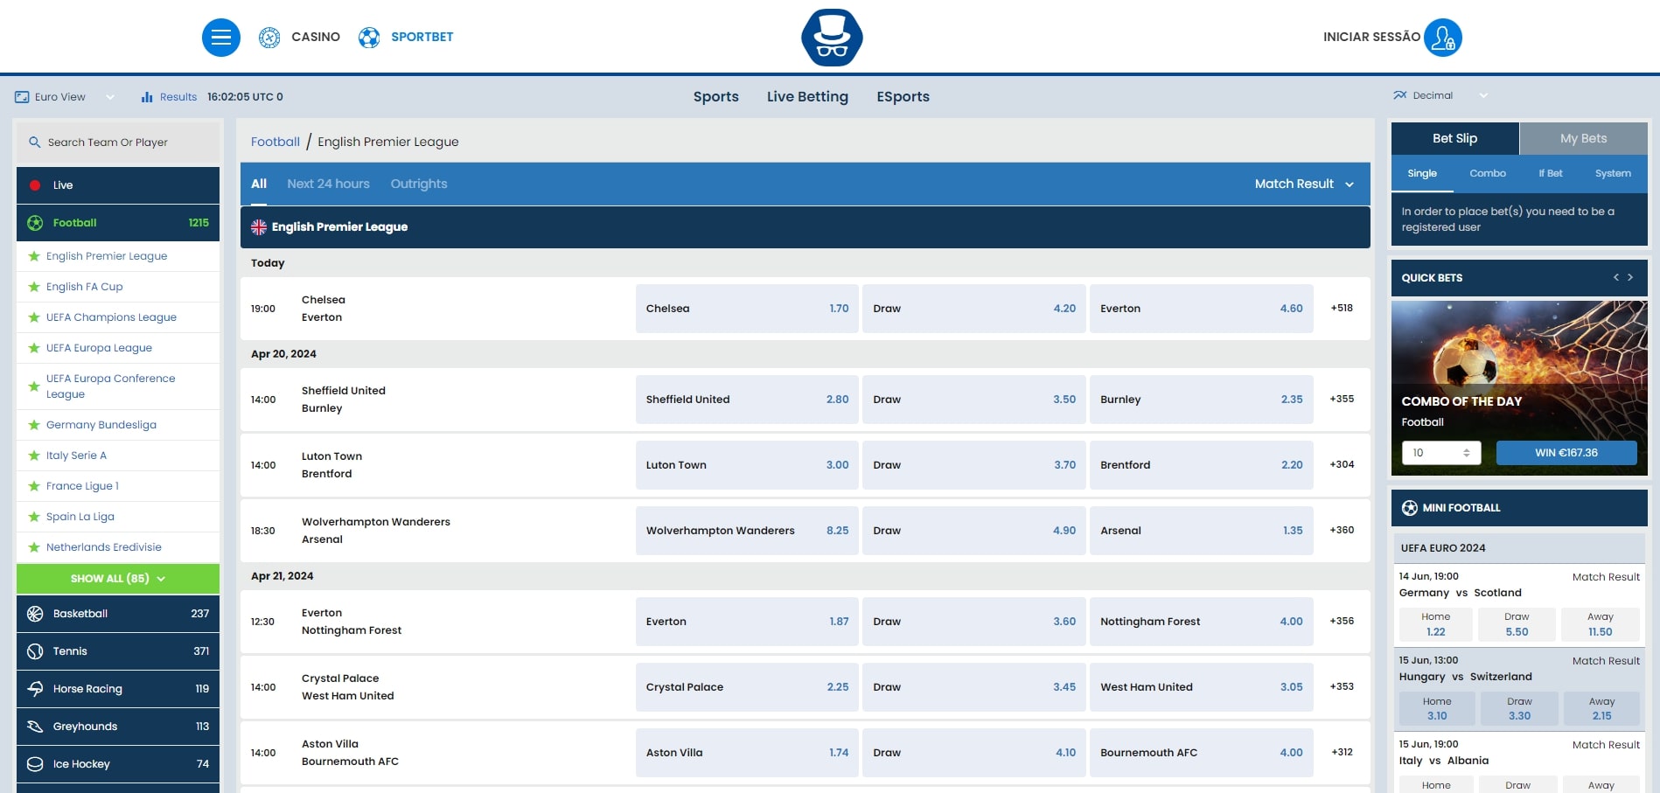Open the hamburger main menu
The height and width of the screenshot is (793, 1660).
tap(220, 38)
